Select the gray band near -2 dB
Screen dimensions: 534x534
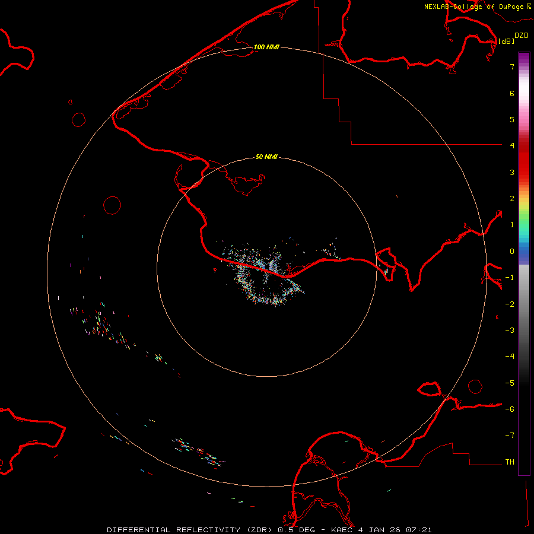coord(524,304)
